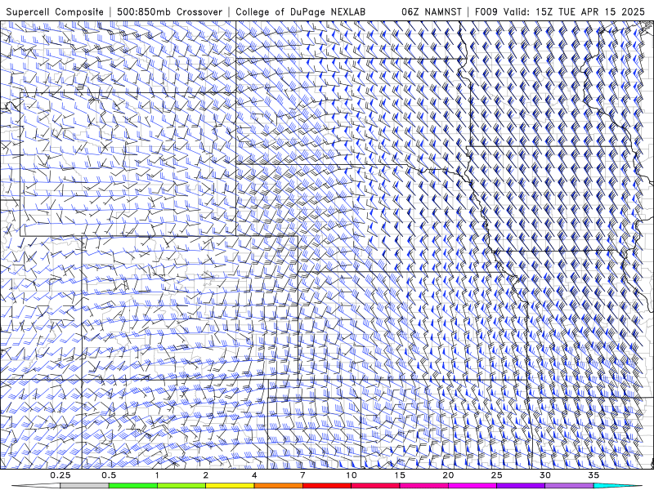
Task: Click the '0.25' color scale label
Action: pos(60,475)
